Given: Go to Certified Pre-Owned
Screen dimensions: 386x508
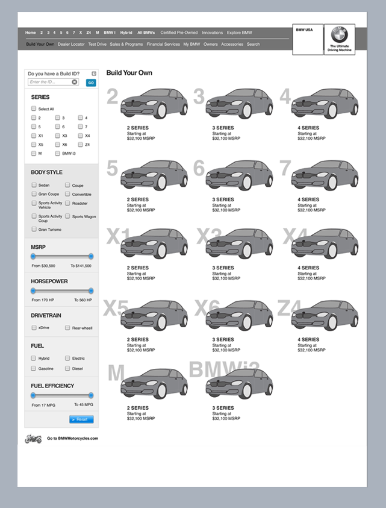Looking at the screenshot, I should [x=179, y=33].
